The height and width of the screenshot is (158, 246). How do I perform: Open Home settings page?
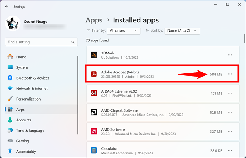tap(41, 57)
